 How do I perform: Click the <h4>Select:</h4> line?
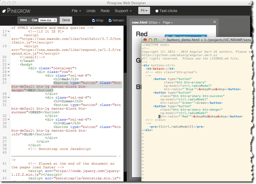point(160,69)
